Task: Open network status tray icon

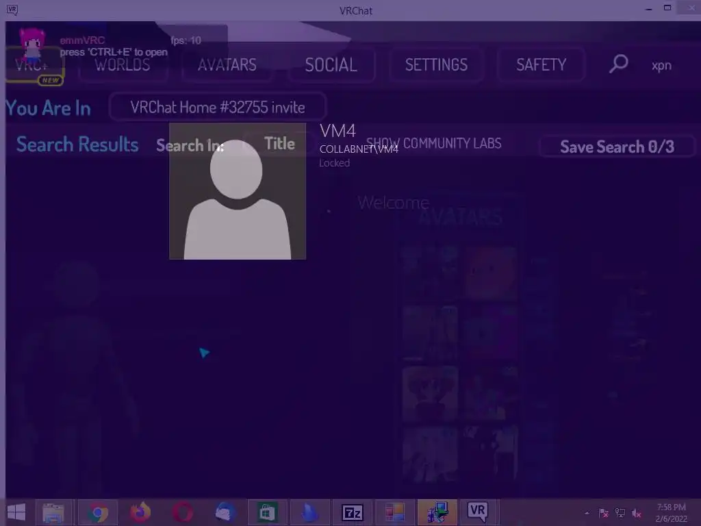Action: point(620,513)
